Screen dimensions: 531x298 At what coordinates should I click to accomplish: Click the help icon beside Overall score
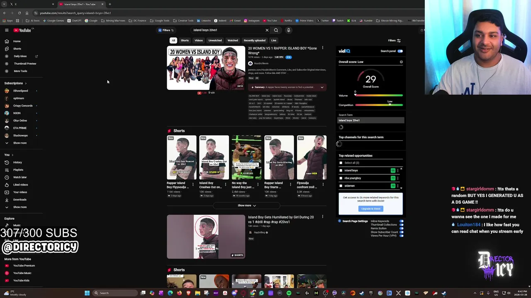point(401,62)
